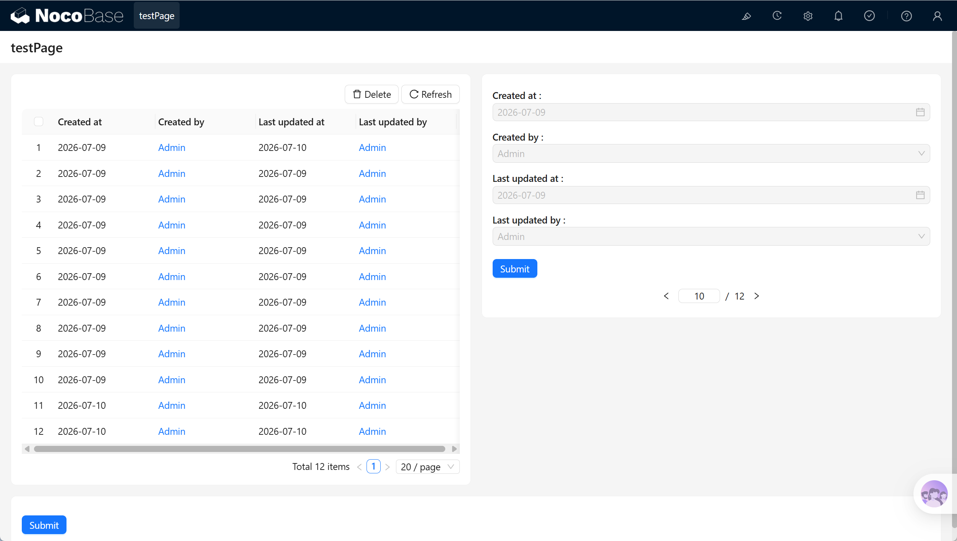
Task: Click calendar icon in Created at field
Action: point(920,112)
